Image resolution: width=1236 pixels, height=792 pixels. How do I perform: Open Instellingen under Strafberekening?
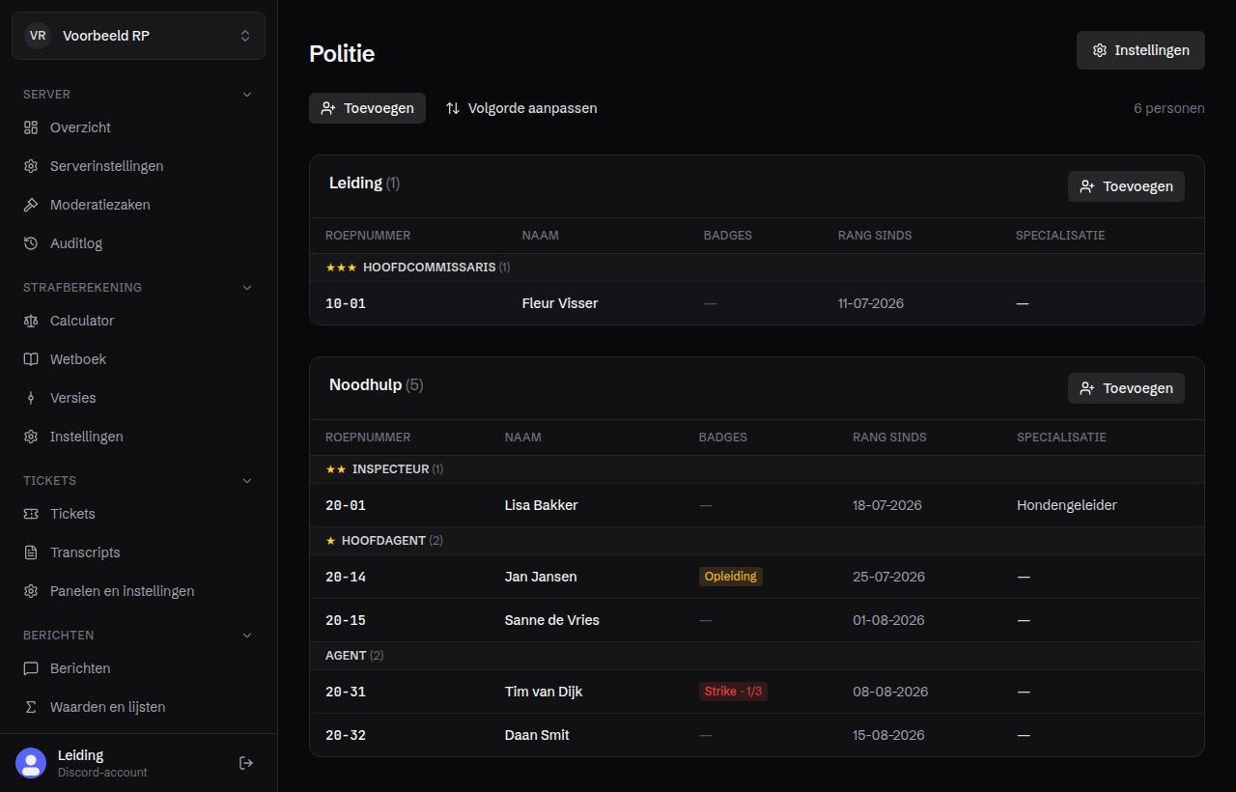[138, 437]
